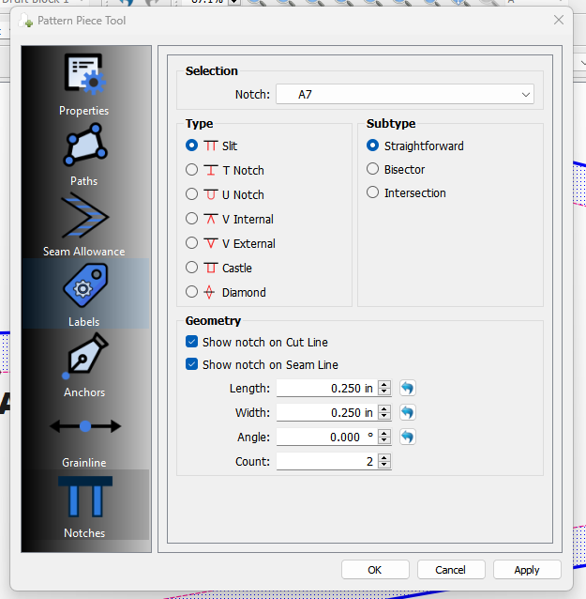Toggle Show notch on Cut Line
Viewport: 586px width, 599px height.
[257, 342]
